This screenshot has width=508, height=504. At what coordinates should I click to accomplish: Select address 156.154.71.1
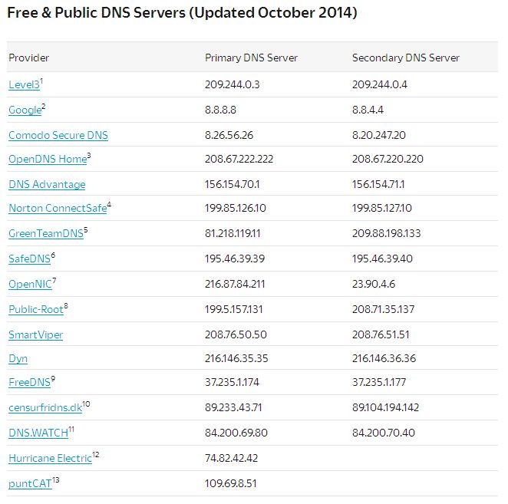click(378, 184)
